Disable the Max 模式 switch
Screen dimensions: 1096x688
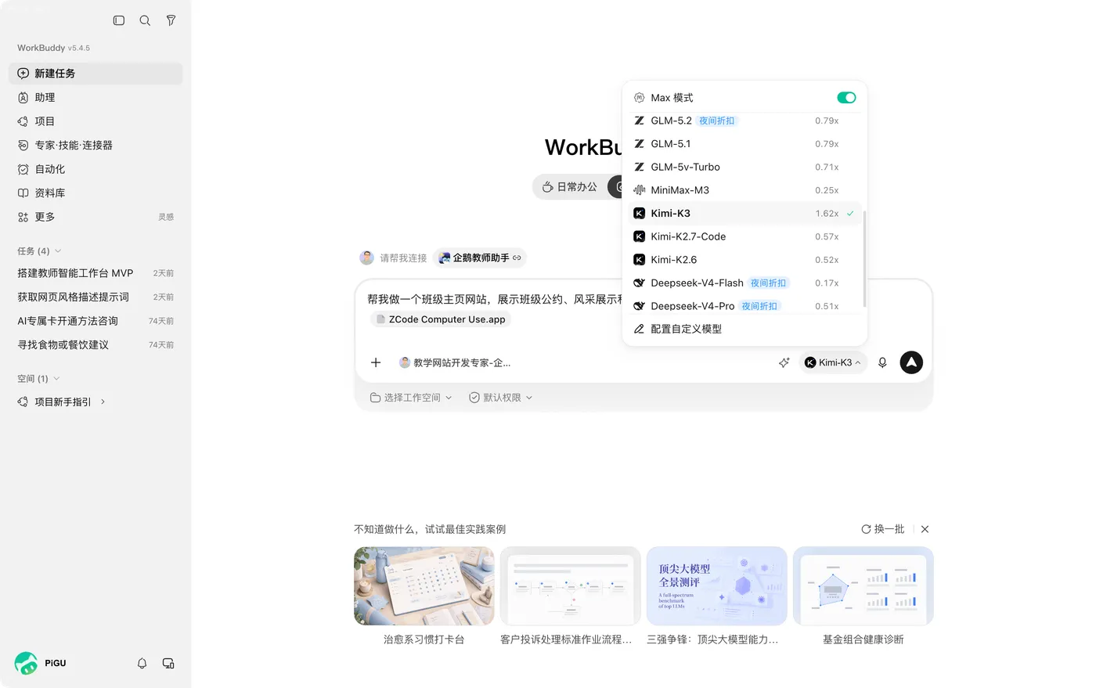coord(846,98)
